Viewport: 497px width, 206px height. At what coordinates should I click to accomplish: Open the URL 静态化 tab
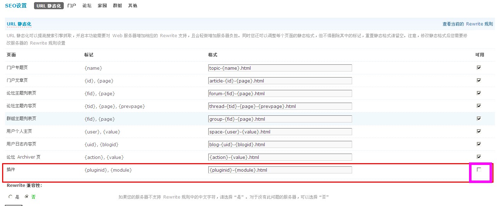(x=49, y=6)
